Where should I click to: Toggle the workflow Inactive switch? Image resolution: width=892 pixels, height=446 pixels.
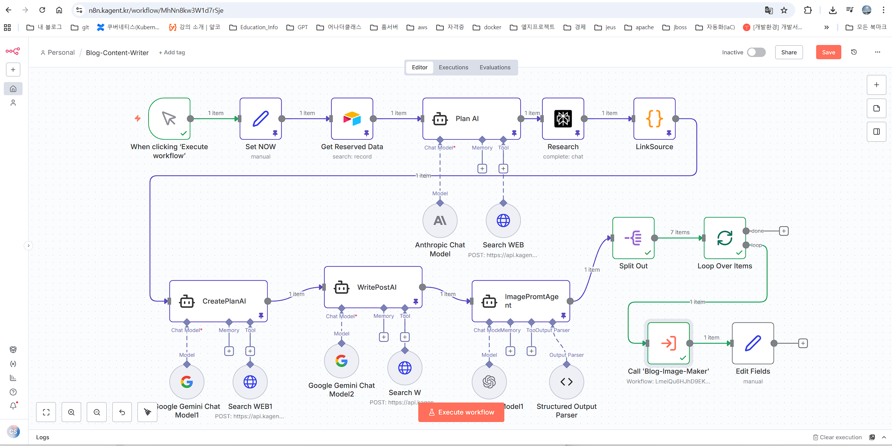756,52
